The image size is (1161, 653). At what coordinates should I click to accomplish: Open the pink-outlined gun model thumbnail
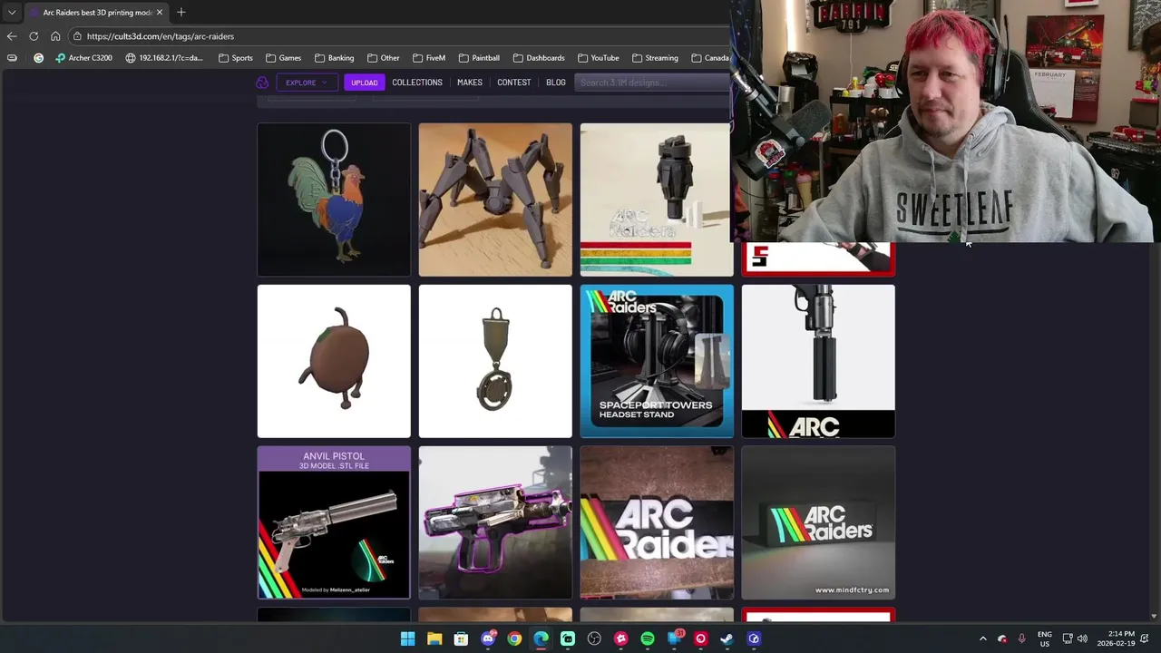pyautogui.click(x=495, y=522)
